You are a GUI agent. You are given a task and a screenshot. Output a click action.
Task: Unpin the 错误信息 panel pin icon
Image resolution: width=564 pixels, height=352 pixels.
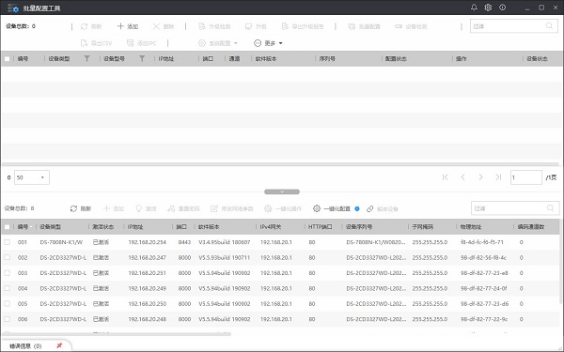[59, 345]
